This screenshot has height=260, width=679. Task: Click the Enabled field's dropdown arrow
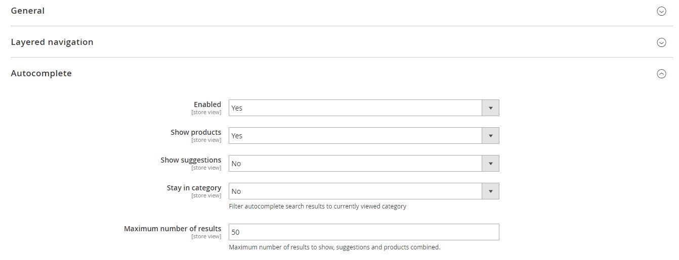tap(490, 108)
